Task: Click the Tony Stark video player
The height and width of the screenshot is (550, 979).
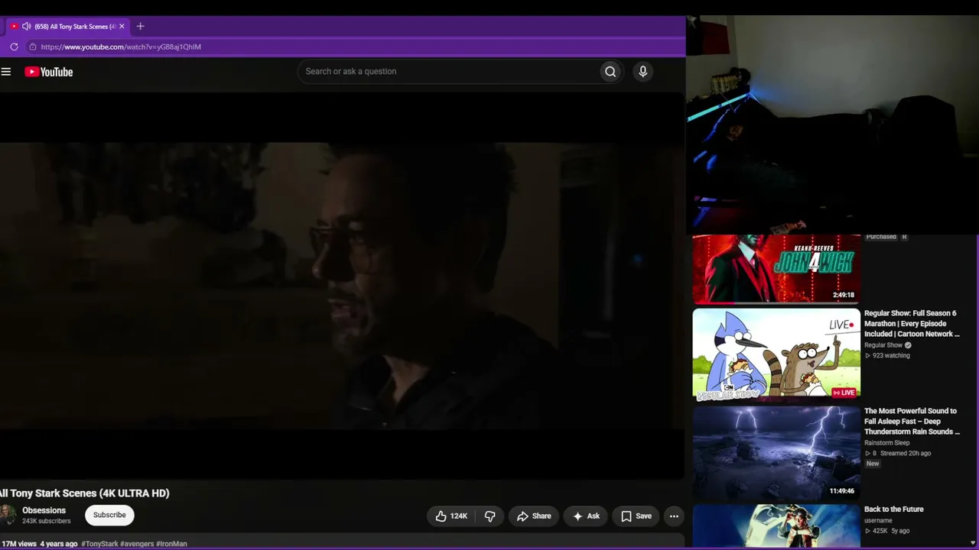Action: click(342, 286)
